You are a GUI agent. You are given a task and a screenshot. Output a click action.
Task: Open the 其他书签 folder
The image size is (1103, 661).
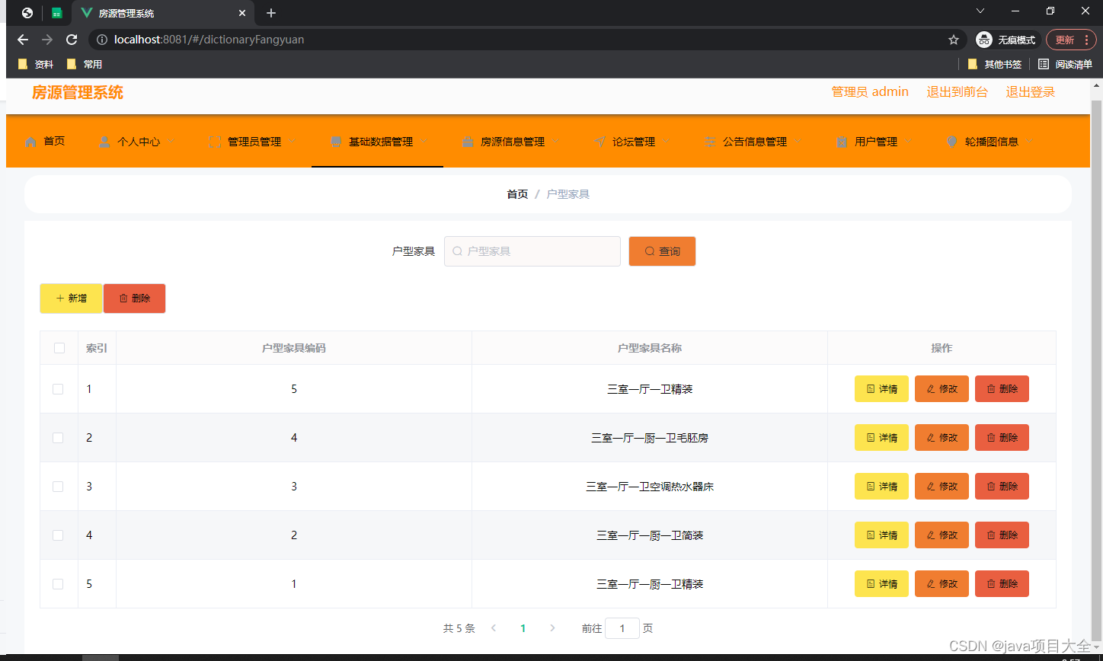pyautogui.click(x=995, y=64)
